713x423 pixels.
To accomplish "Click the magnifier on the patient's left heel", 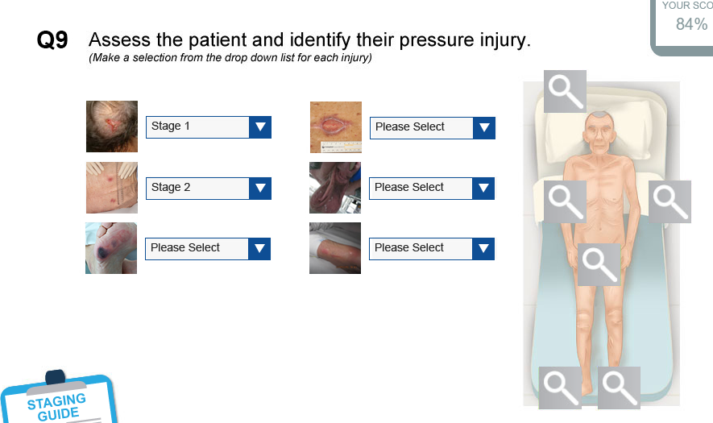I will click(x=619, y=388).
